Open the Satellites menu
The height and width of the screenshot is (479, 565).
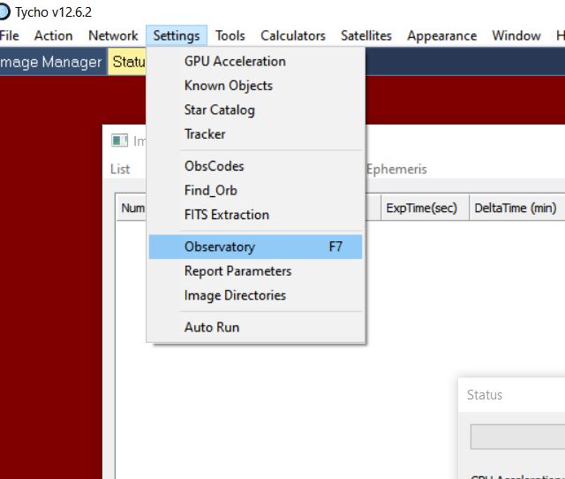click(366, 35)
